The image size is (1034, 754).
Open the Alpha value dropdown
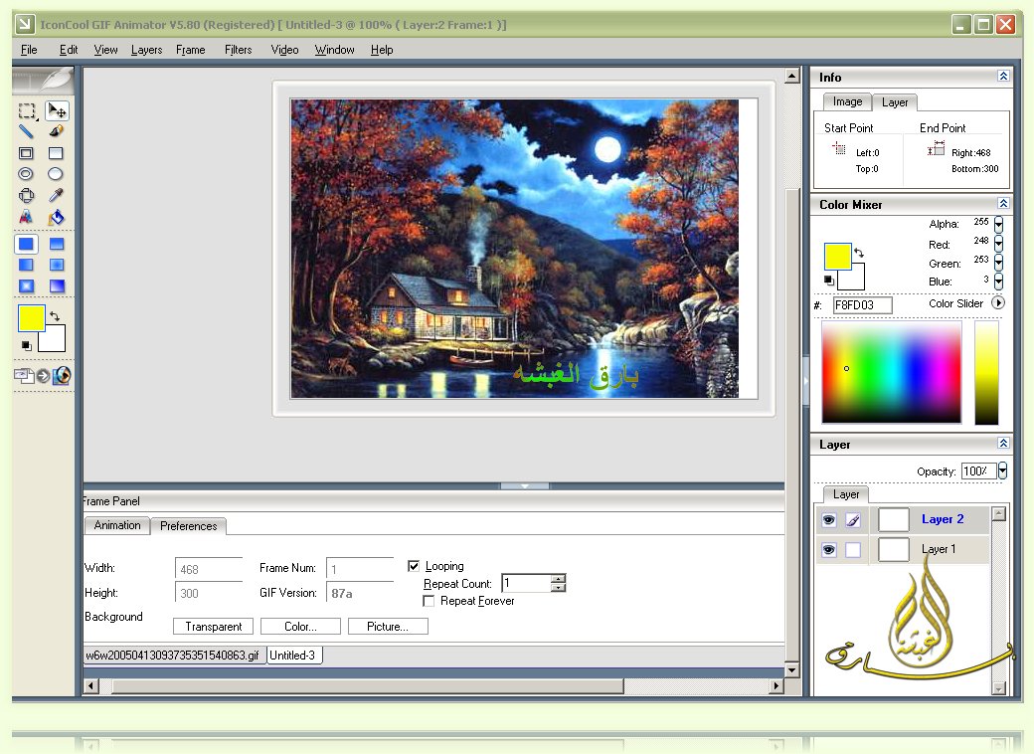(x=999, y=224)
